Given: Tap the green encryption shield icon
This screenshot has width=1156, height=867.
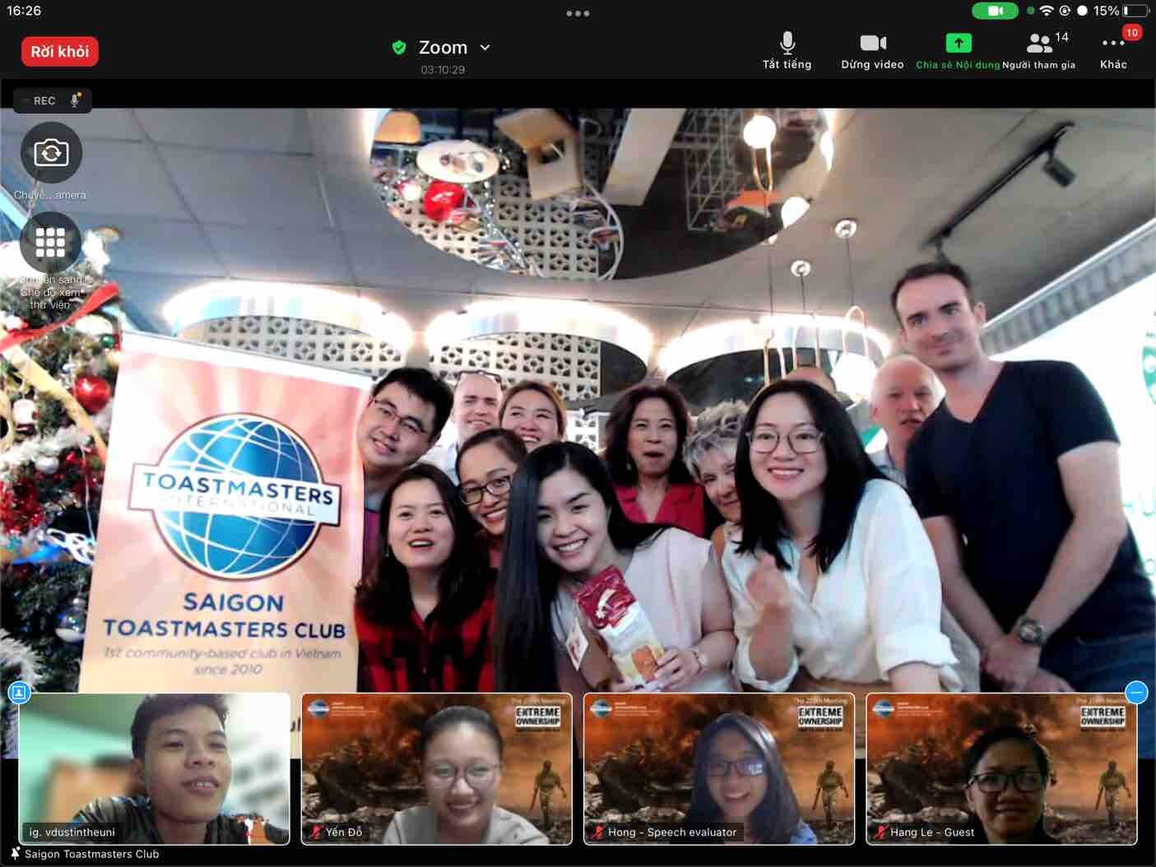Looking at the screenshot, I should 399,48.
